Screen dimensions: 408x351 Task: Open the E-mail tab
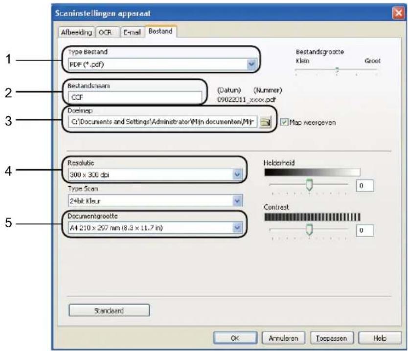point(132,32)
